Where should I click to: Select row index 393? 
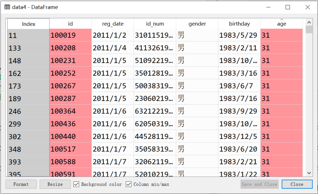tap(28, 162)
